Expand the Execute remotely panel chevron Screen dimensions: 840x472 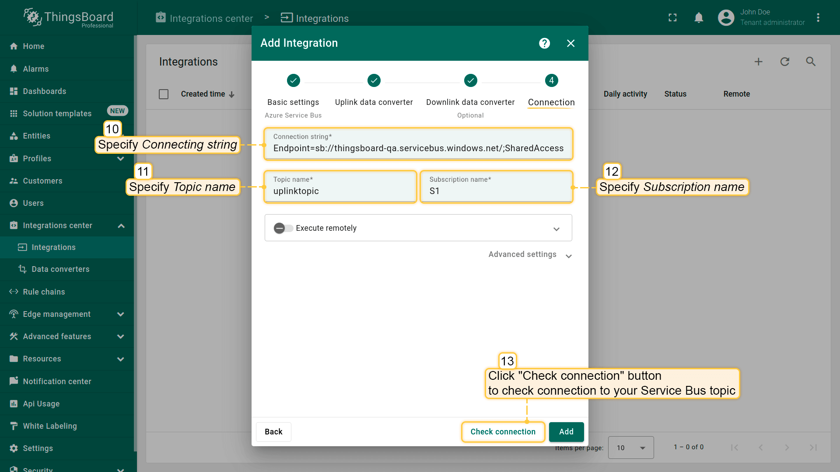click(x=556, y=229)
